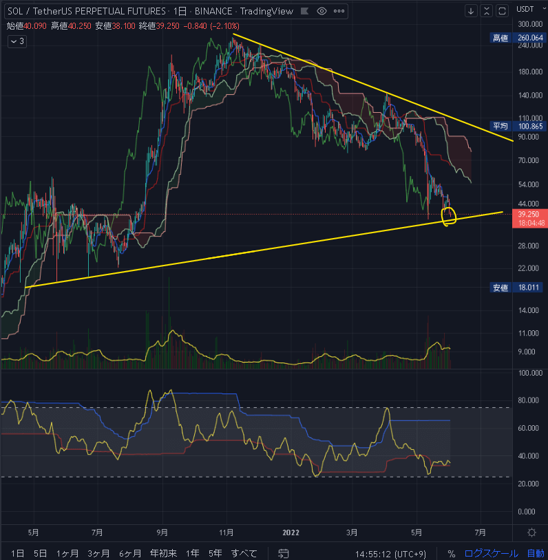The width and height of the screenshot is (548, 560).
Task: Click the collapse pane icon
Action: coord(487,11)
